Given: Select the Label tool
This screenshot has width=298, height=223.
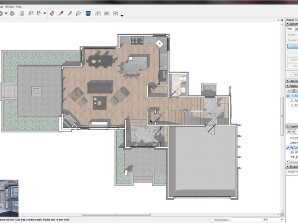Looking at the screenshot, I should (31, 13).
